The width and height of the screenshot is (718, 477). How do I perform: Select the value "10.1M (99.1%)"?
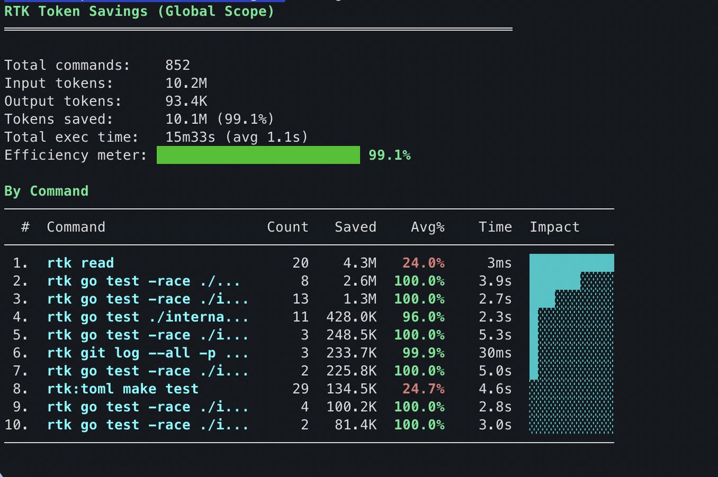[220, 120]
